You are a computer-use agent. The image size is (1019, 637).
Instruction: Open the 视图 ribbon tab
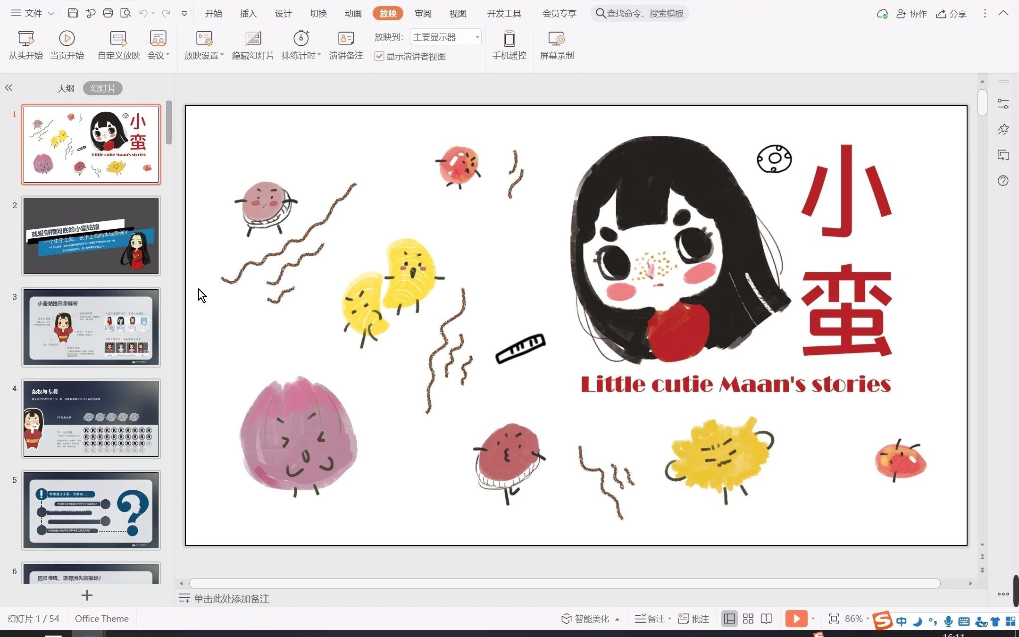[458, 13]
